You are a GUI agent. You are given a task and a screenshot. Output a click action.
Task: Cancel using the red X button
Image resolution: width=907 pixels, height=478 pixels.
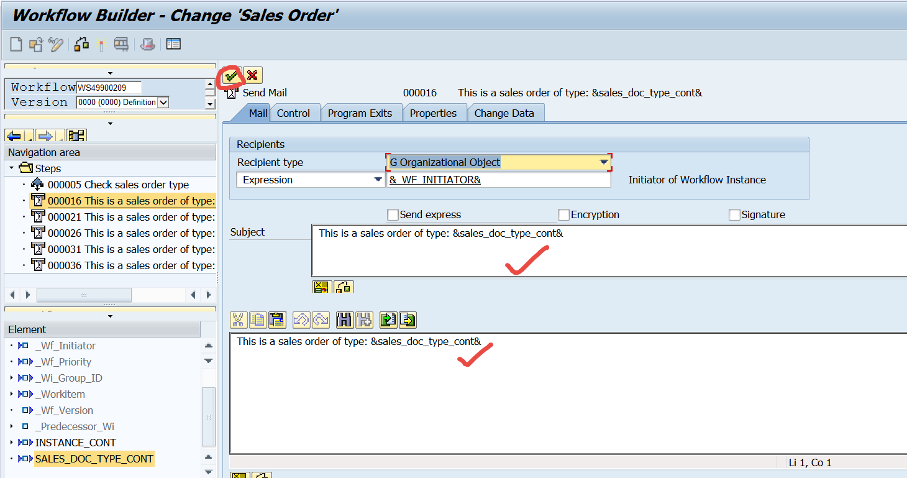[252, 76]
